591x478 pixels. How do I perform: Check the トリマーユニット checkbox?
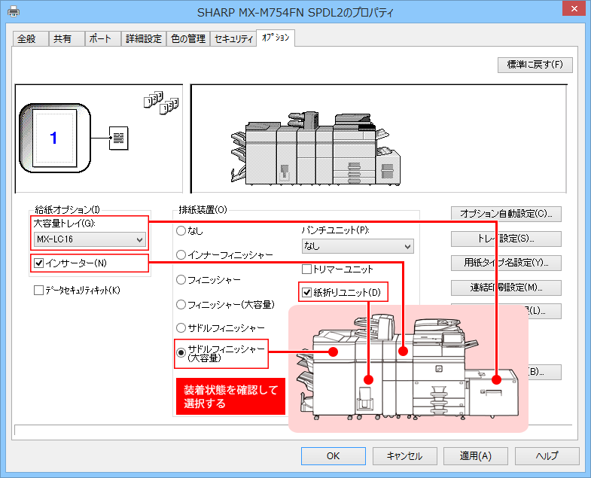point(307,269)
